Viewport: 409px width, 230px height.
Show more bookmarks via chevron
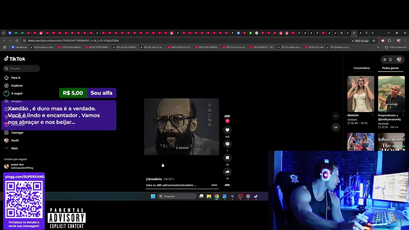tap(378, 47)
